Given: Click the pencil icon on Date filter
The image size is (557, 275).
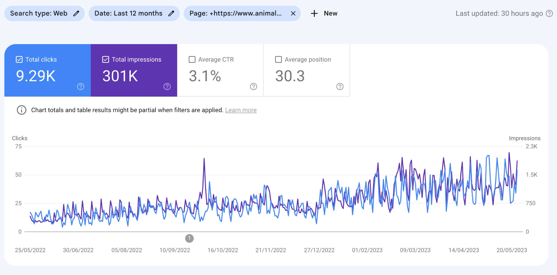Looking at the screenshot, I should point(171,14).
